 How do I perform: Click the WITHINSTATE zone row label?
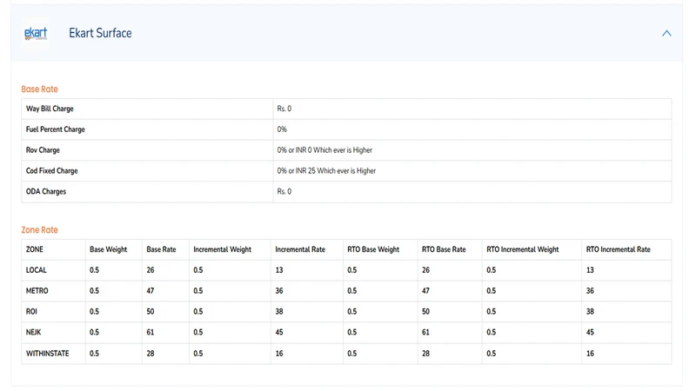pyautogui.click(x=48, y=354)
